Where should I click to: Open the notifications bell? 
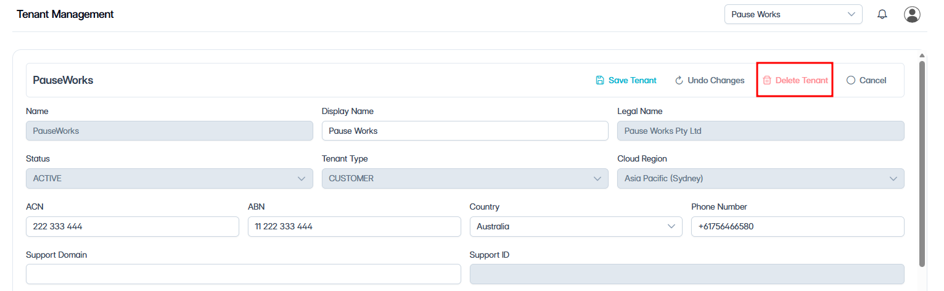882,14
